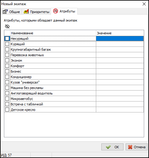
Task: Toggle the Кондиционер checkbox
Action: [7, 77]
